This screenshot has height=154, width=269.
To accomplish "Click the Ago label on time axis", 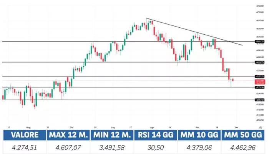I will pos(152,126).
